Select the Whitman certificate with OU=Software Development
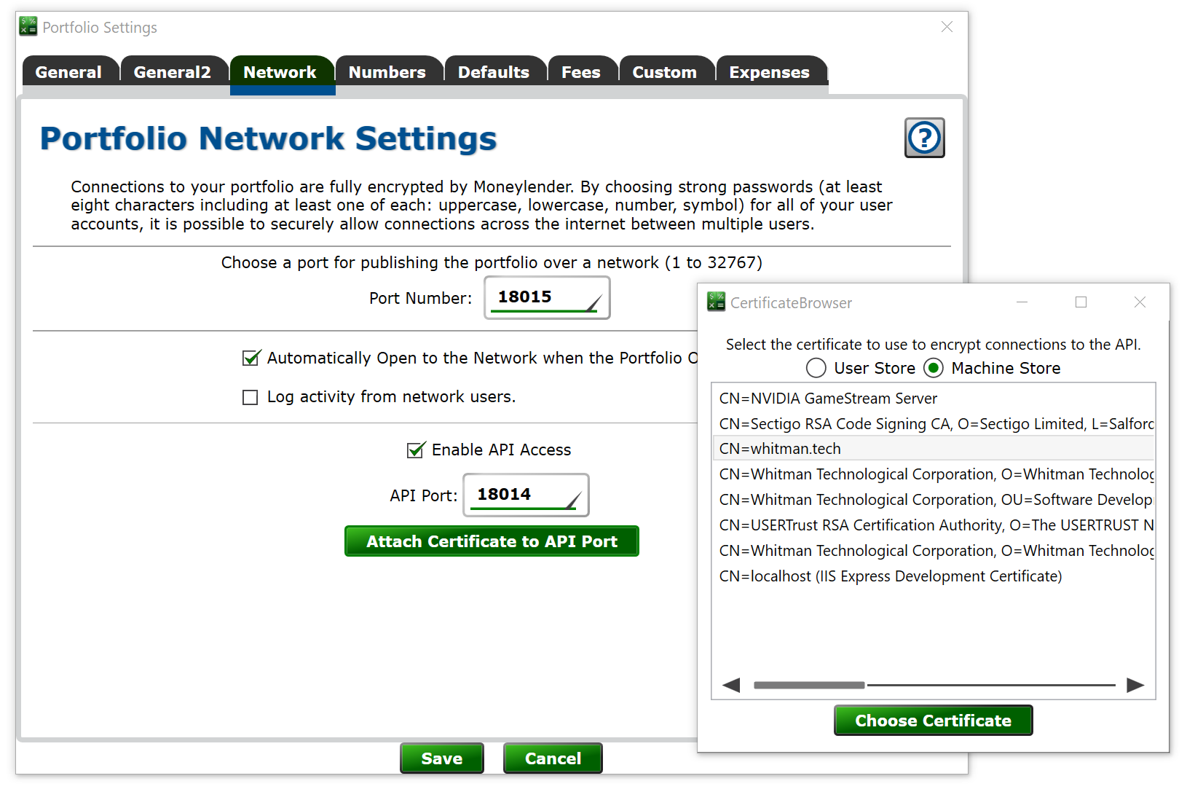 point(934,500)
